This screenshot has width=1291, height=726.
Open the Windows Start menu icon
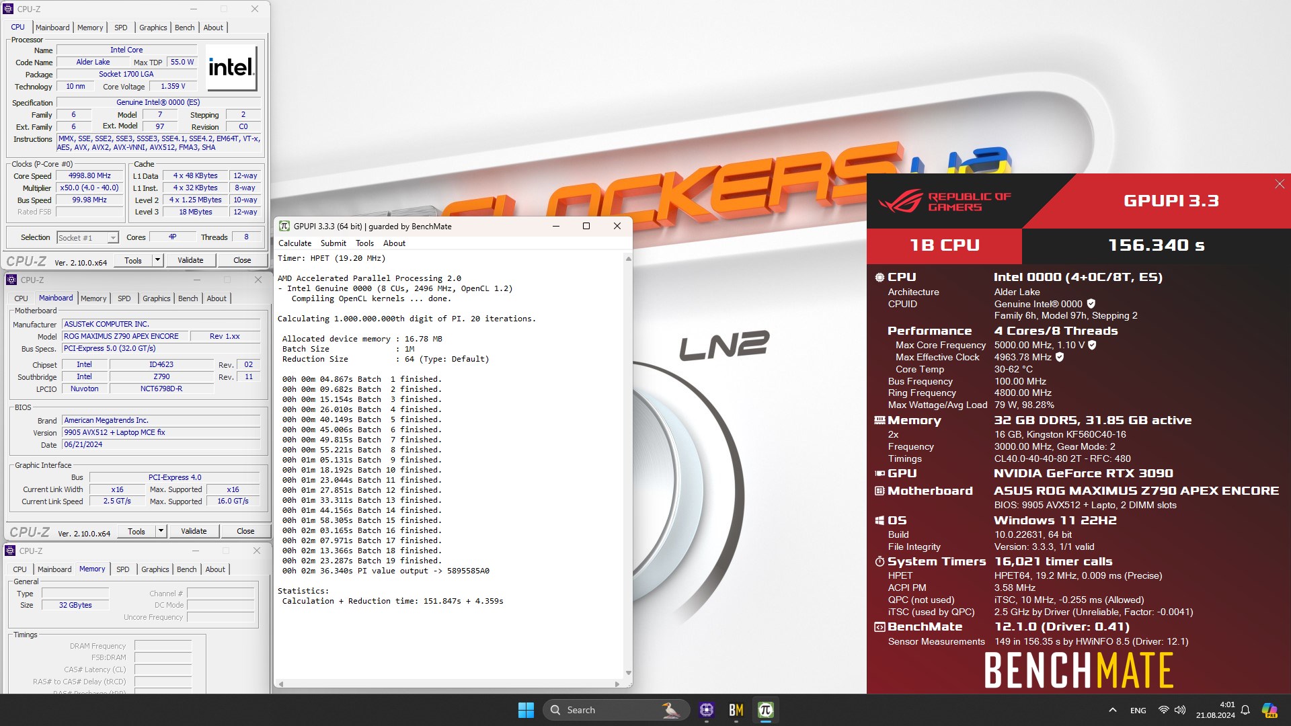526,710
